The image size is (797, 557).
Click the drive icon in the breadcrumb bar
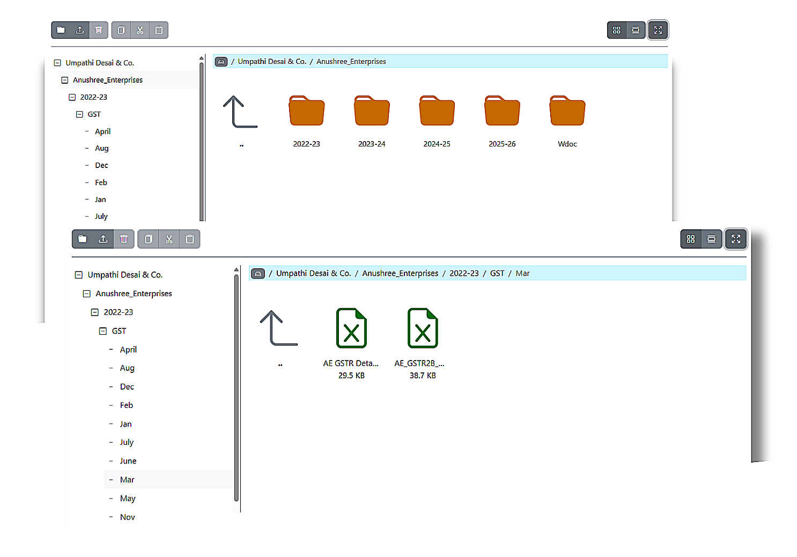pyautogui.click(x=221, y=61)
